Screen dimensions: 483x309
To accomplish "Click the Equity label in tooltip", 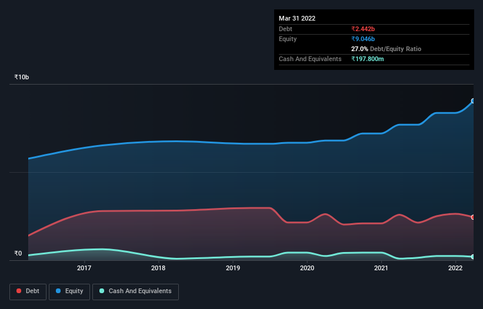I will pos(288,39).
